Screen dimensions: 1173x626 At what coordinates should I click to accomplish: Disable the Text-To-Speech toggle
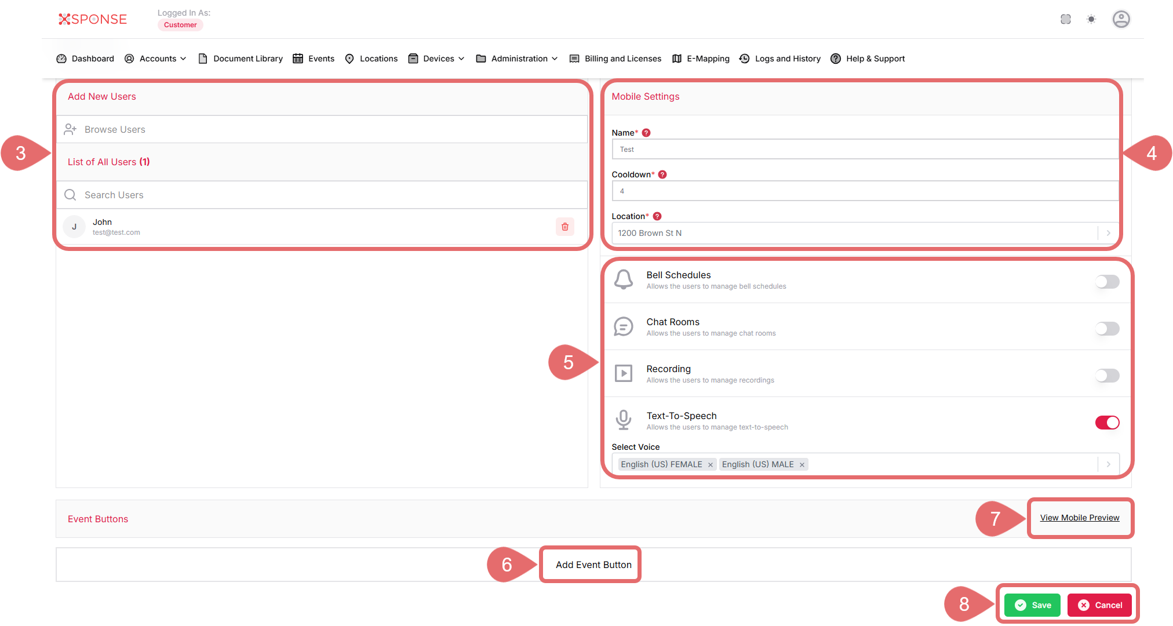click(x=1107, y=423)
